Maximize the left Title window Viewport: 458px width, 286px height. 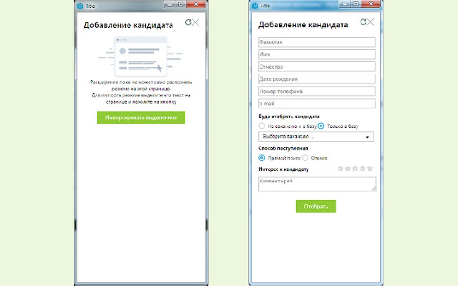(181, 4)
